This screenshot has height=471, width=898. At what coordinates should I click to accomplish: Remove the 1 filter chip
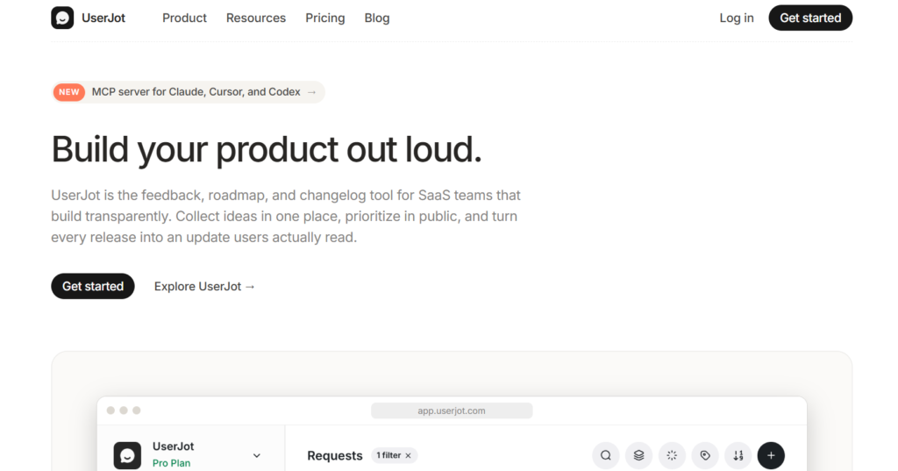(x=409, y=455)
